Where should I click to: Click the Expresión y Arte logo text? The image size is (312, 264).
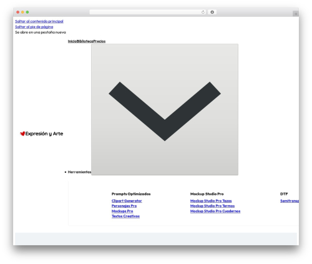[44, 134]
